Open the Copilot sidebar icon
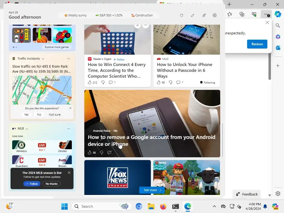Image resolution: width=284 pixels, height=213 pixels. [x=278, y=14]
